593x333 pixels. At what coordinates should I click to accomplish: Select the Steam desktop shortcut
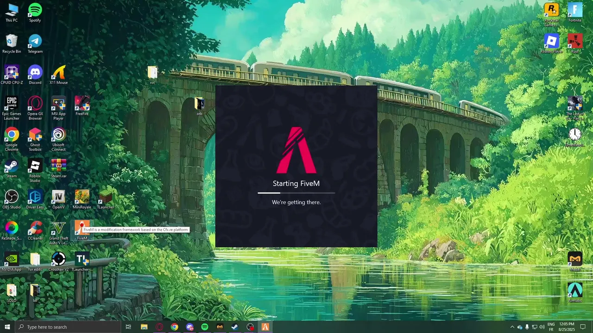click(12, 168)
